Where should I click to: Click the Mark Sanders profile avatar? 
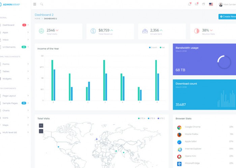point(220,4)
